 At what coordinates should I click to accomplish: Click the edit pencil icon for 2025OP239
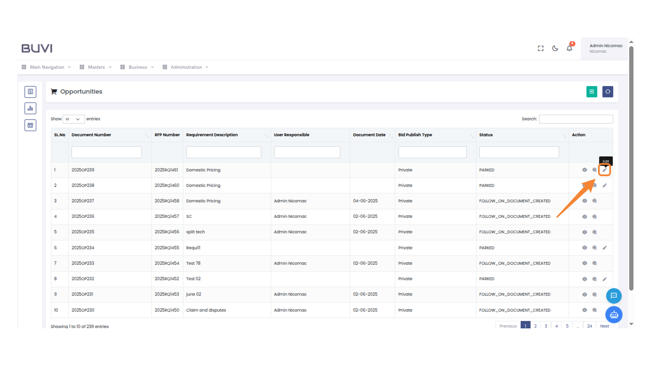coord(604,170)
